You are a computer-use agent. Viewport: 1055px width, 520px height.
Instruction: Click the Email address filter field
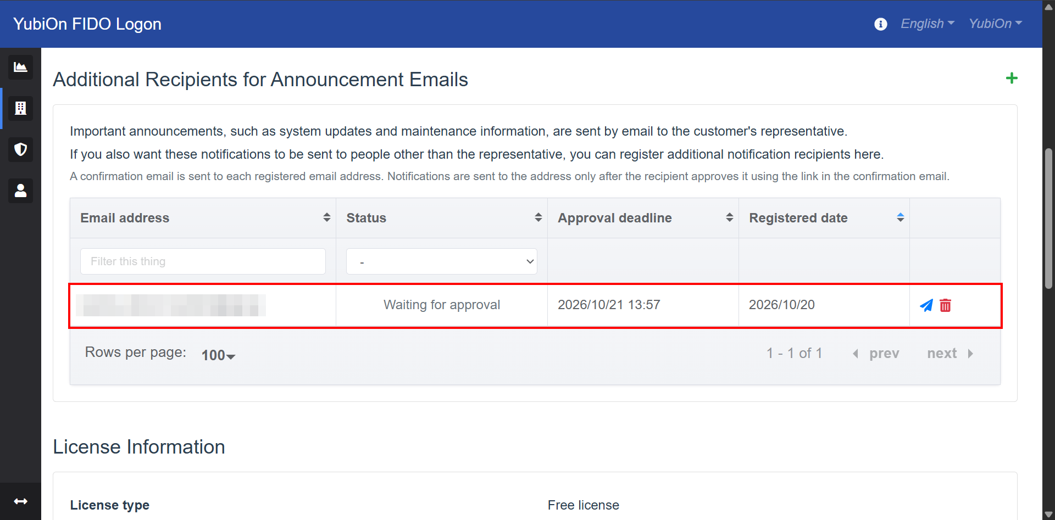[203, 261]
